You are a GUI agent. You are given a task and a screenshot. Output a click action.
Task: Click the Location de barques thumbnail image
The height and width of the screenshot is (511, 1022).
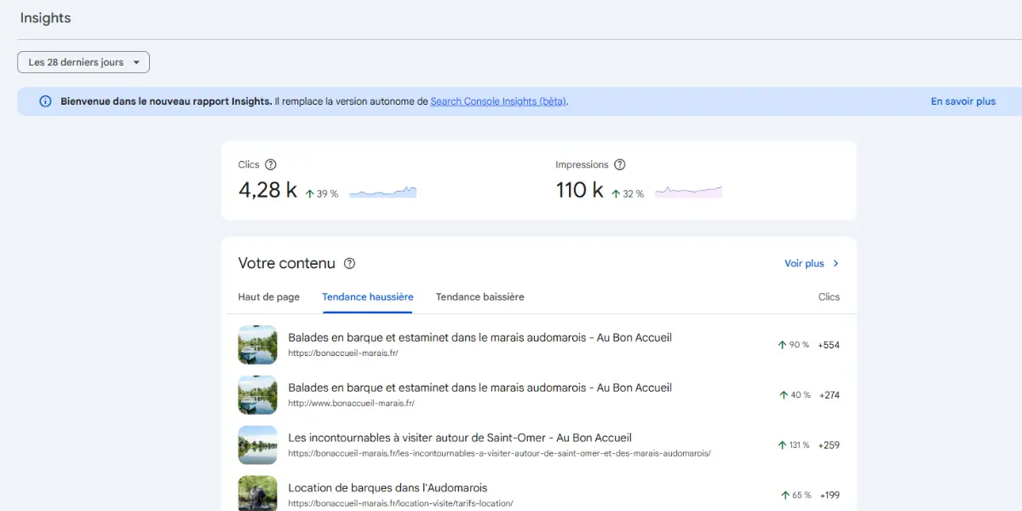pos(257,494)
